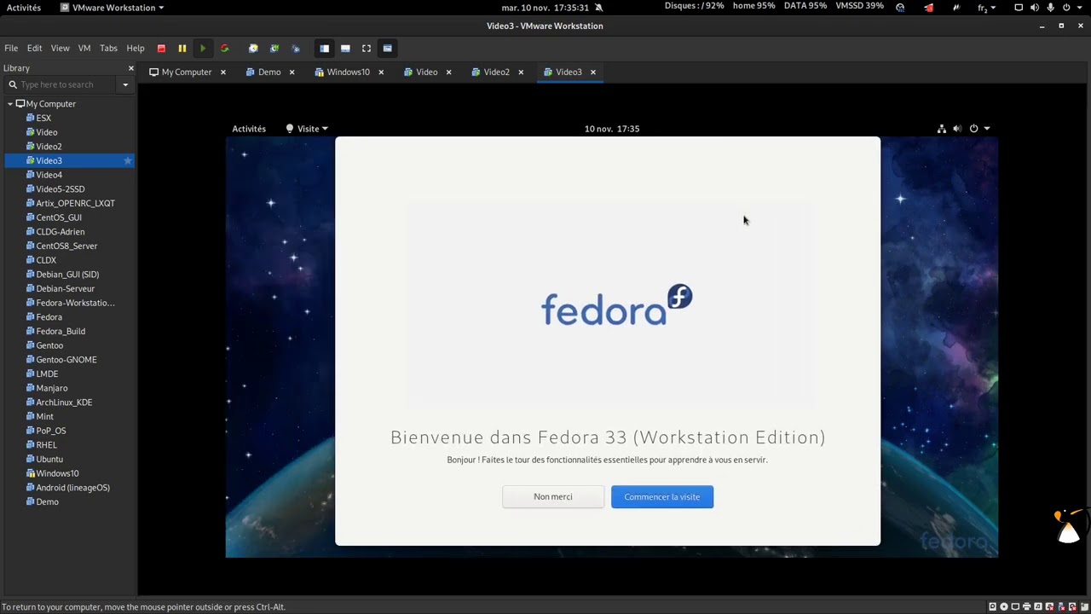Open the library search filter dropdown
Image resolution: width=1091 pixels, height=614 pixels.
tap(125, 84)
